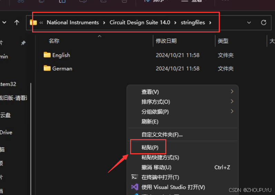The width and height of the screenshot is (275, 195).
Task: Expand chevron after National Instruments breadcrumb
Action: 104,23
